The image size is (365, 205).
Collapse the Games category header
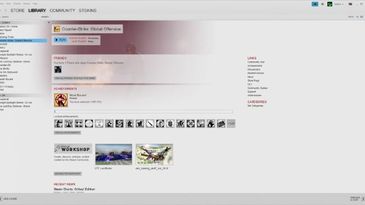pos(5,22)
